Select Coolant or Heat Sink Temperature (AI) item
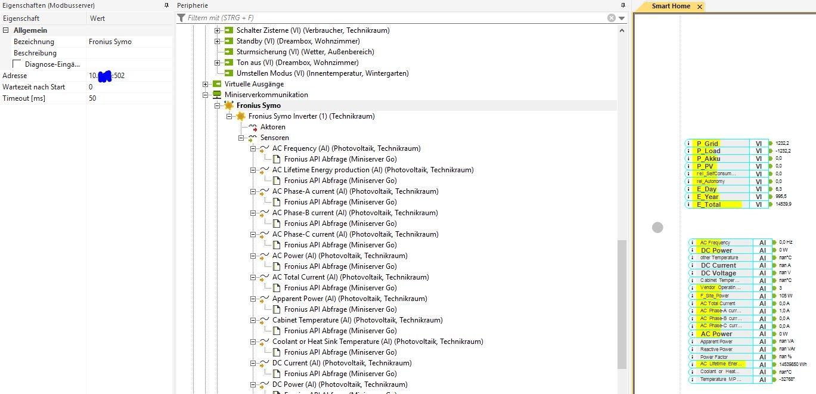 pyautogui.click(x=377, y=342)
